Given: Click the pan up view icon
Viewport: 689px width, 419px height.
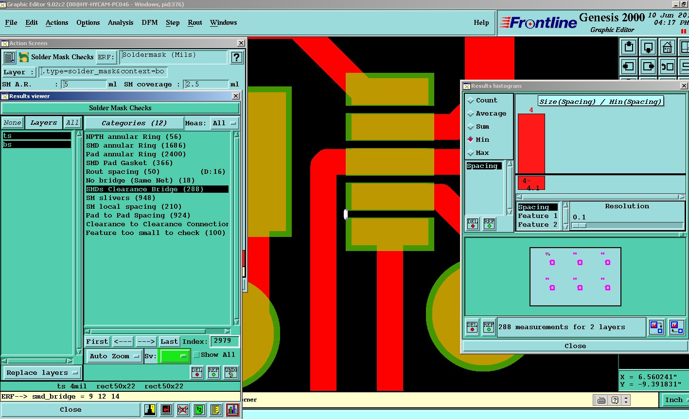Looking at the screenshot, I should pyautogui.click(x=629, y=48).
